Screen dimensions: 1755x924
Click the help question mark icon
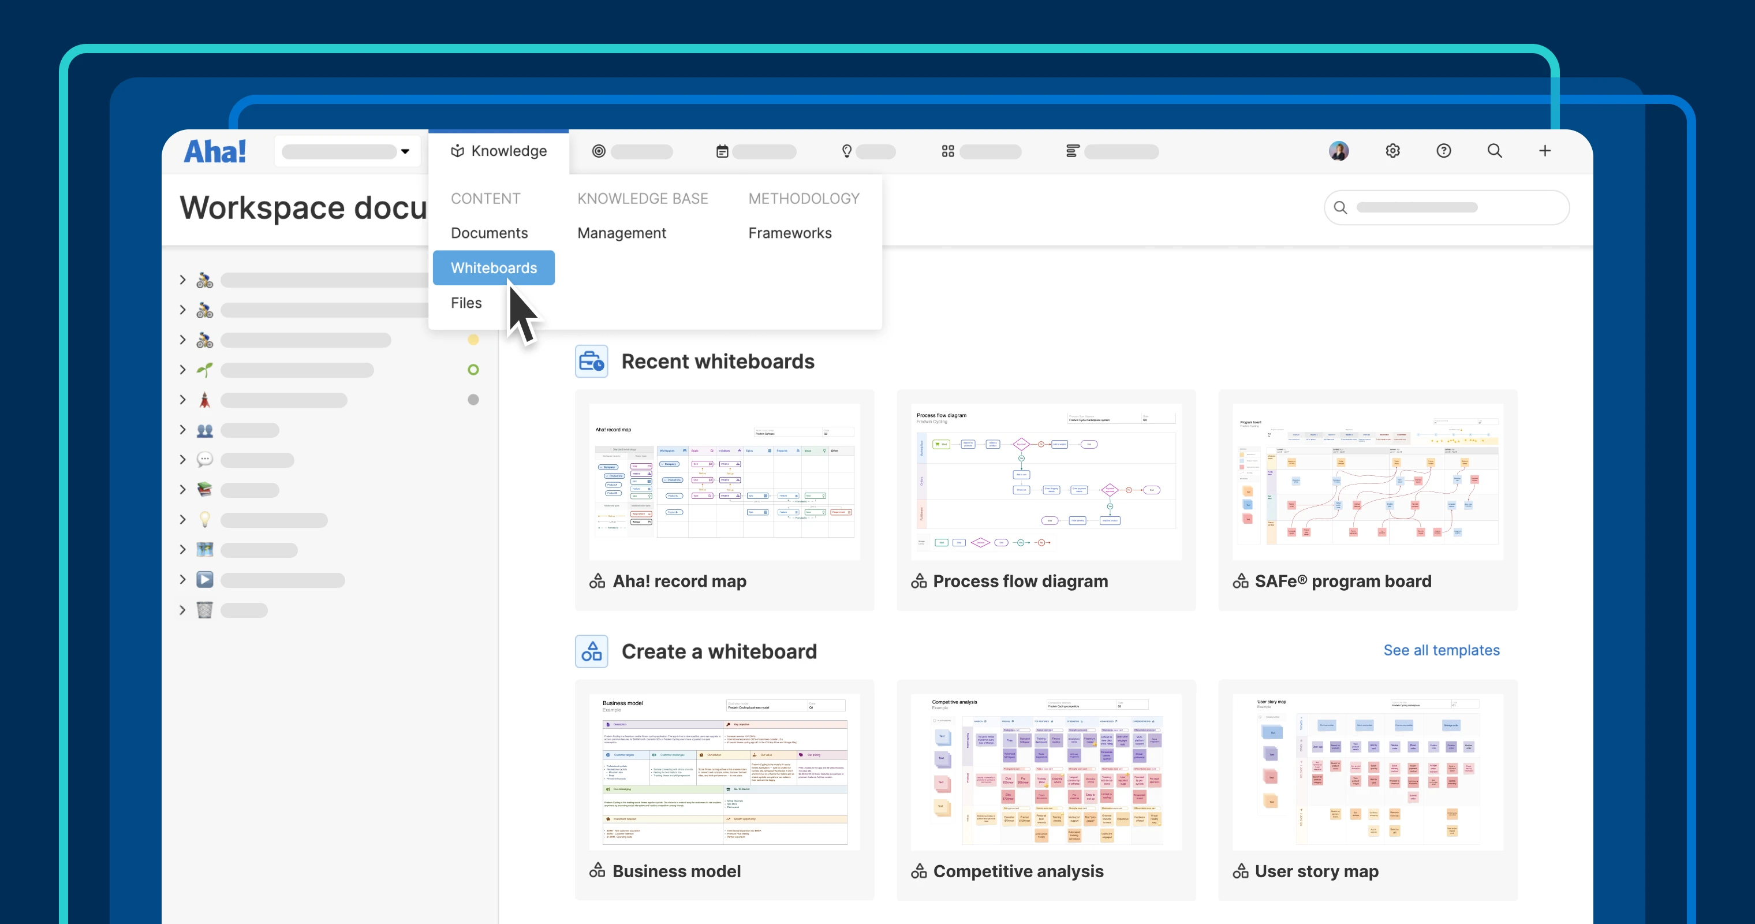(1444, 151)
